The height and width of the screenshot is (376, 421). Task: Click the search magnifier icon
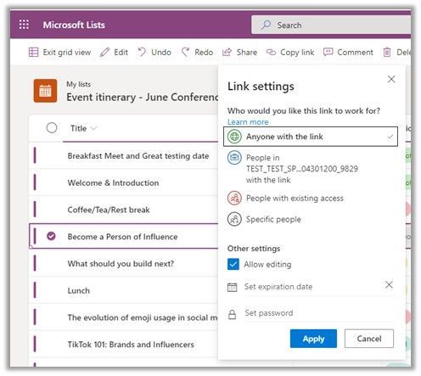click(266, 25)
